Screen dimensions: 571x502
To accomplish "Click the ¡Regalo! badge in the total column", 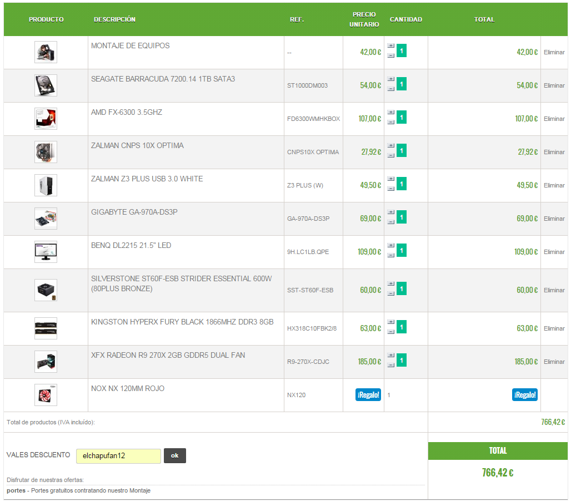I will click(x=525, y=395).
